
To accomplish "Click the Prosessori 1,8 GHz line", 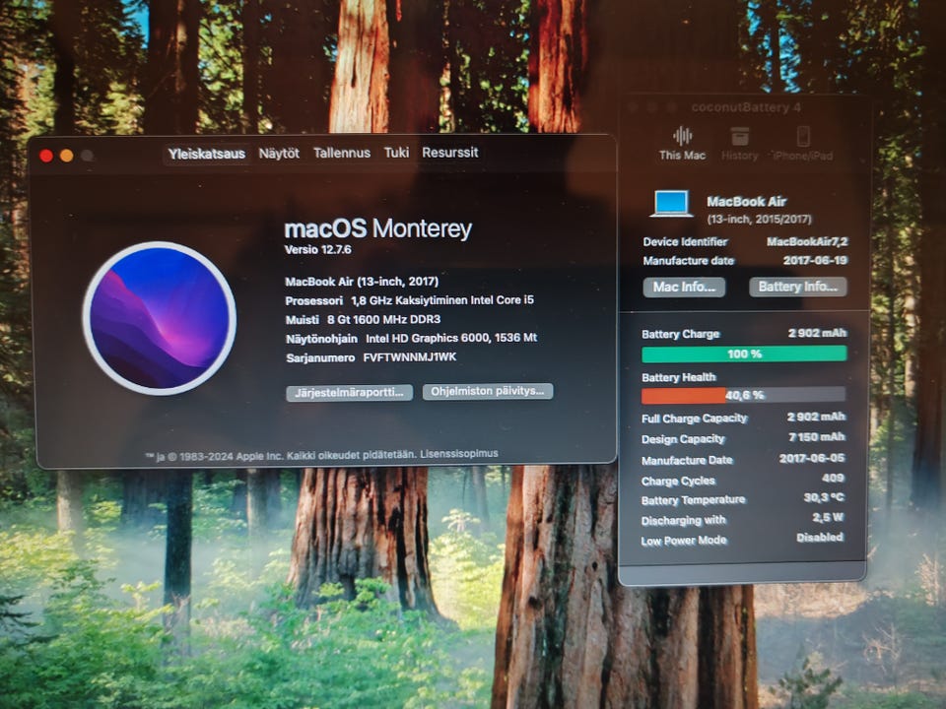I will point(410,300).
